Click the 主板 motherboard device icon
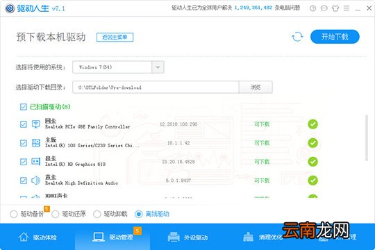Screen dimensions: 375x250 point(36,143)
